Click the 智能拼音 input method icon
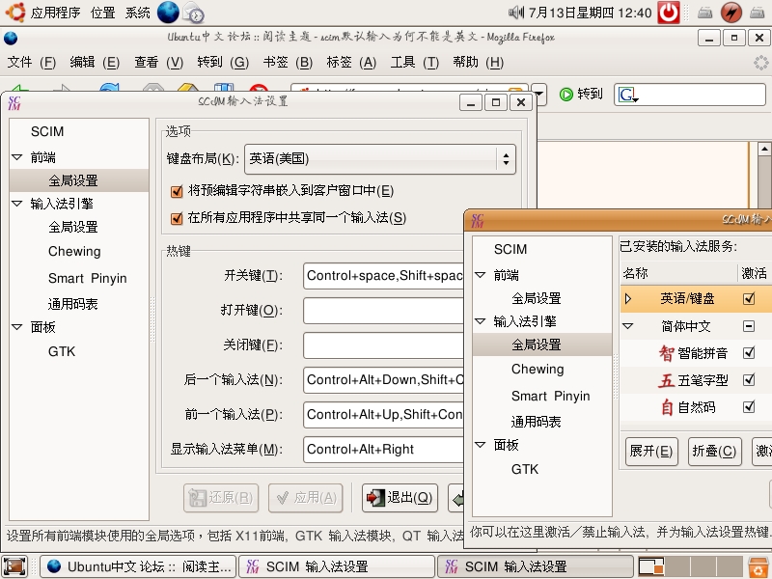This screenshot has height=579, width=772. (x=667, y=353)
